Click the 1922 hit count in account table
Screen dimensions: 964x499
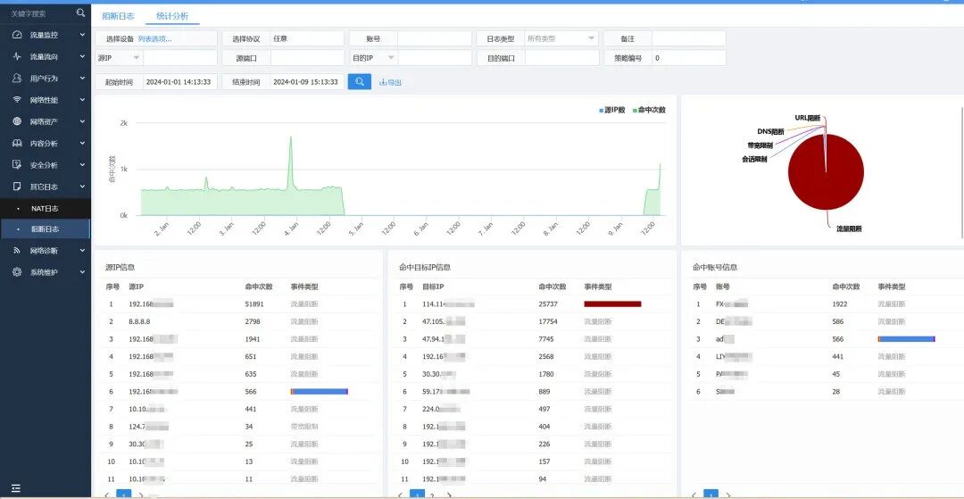(x=840, y=304)
